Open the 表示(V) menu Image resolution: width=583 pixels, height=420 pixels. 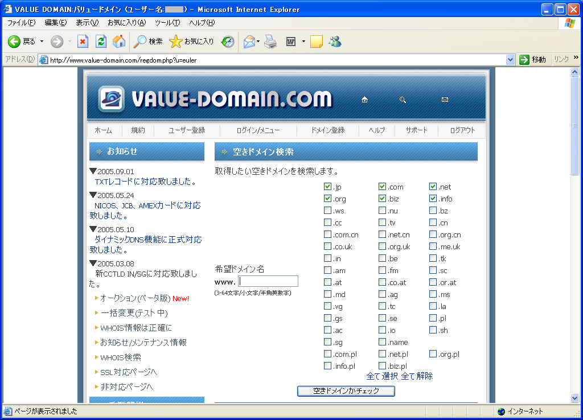click(87, 23)
